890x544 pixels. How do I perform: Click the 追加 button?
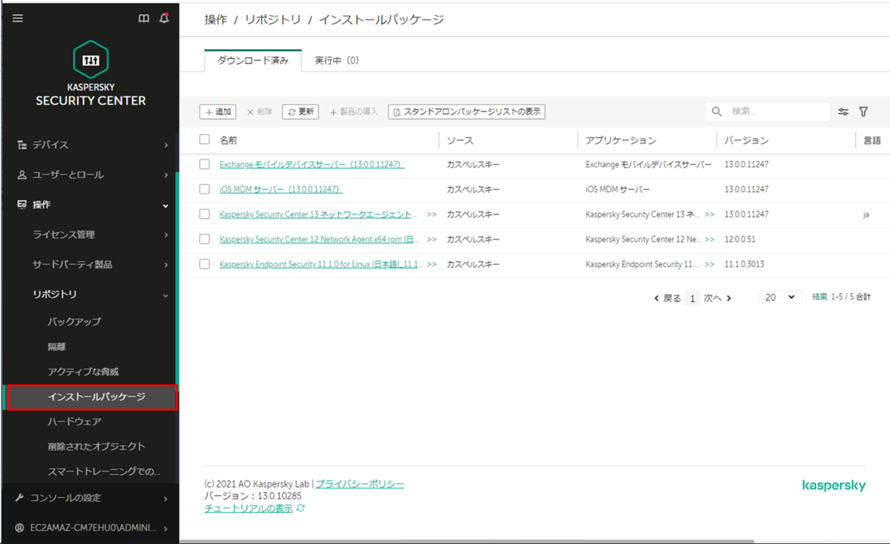(x=218, y=111)
